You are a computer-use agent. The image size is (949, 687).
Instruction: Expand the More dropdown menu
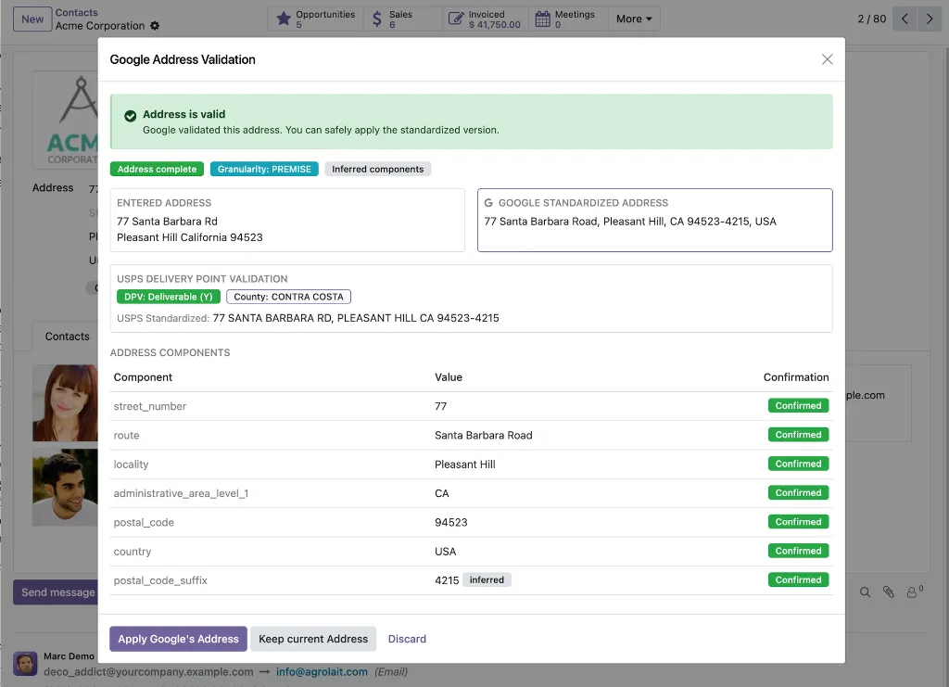(634, 19)
